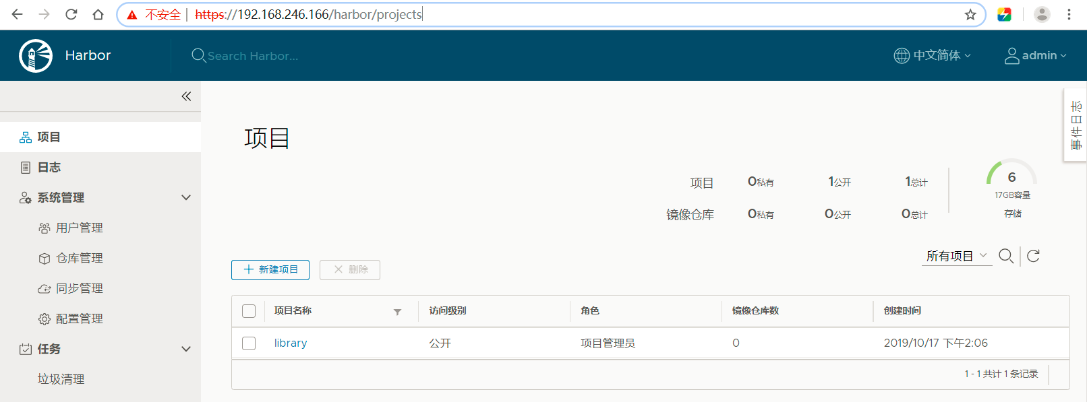
Task: Click the 2019/10/17 下午2:06 date cell
Action: pyautogui.click(x=936, y=343)
